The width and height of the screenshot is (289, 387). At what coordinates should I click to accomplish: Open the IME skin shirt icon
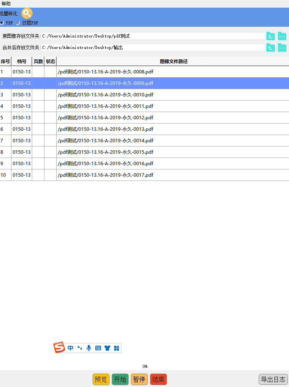pyautogui.click(x=107, y=348)
